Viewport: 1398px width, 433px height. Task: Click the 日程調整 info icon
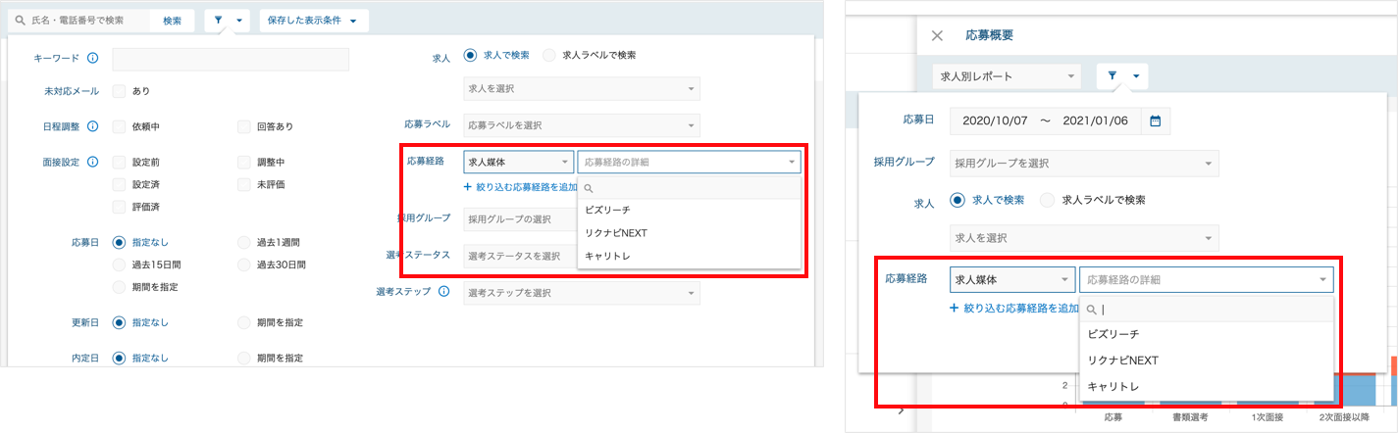[93, 126]
